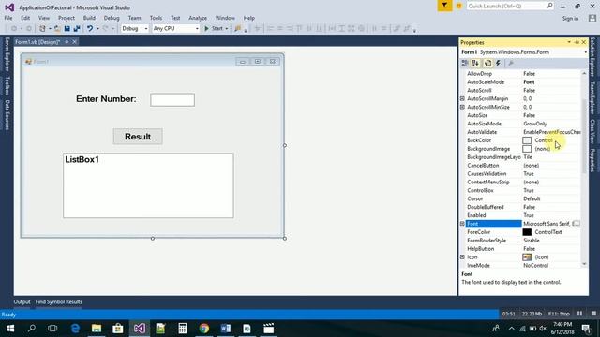Click the BackgroundImage empty swatch

tap(527, 149)
